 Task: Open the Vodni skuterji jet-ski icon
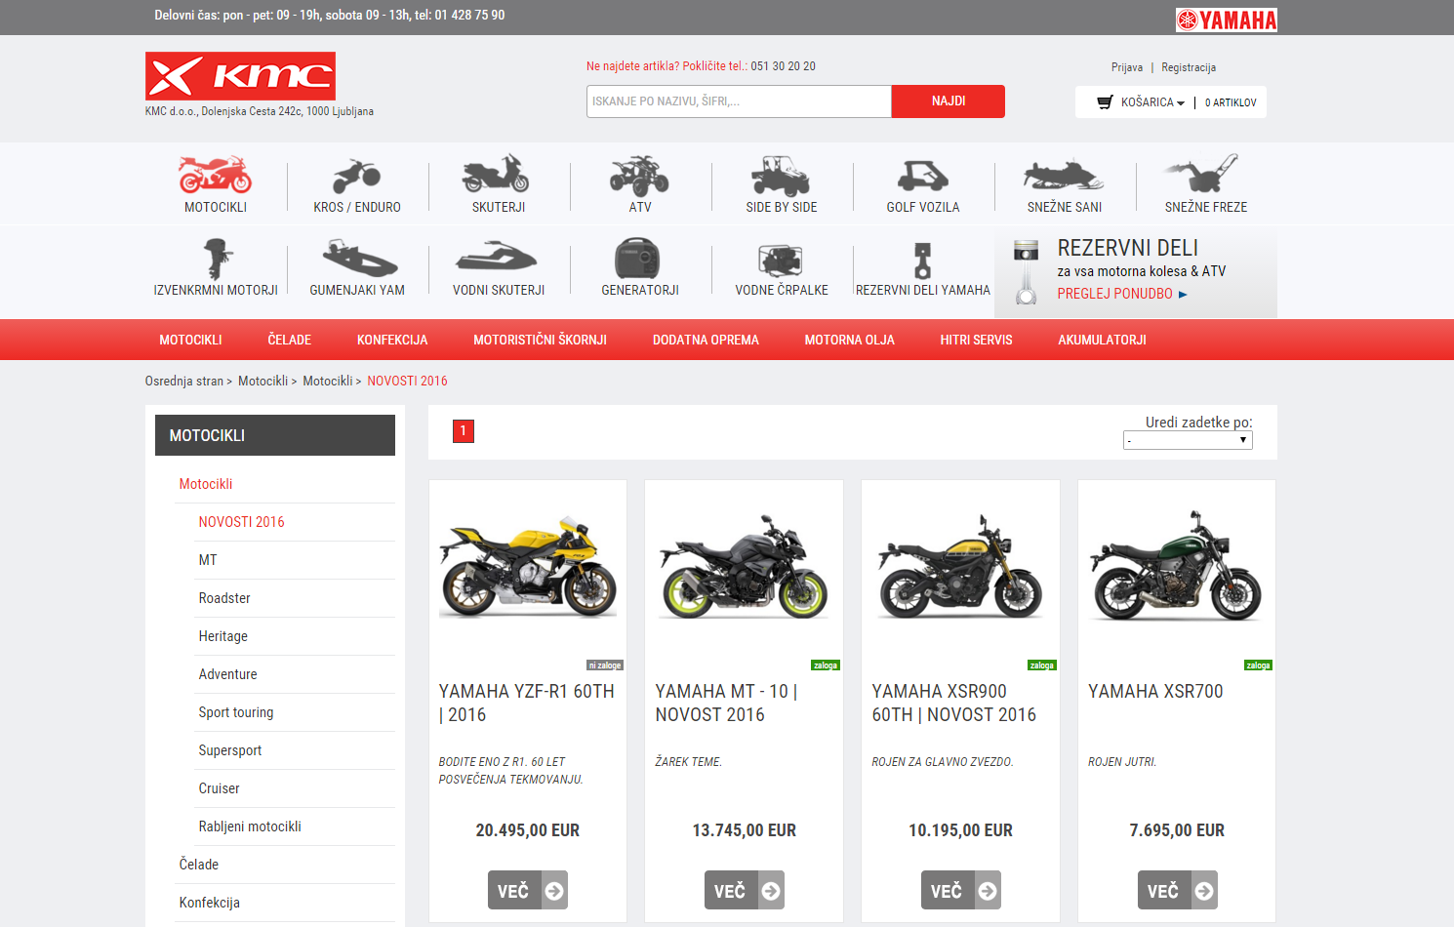coord(497,258)
